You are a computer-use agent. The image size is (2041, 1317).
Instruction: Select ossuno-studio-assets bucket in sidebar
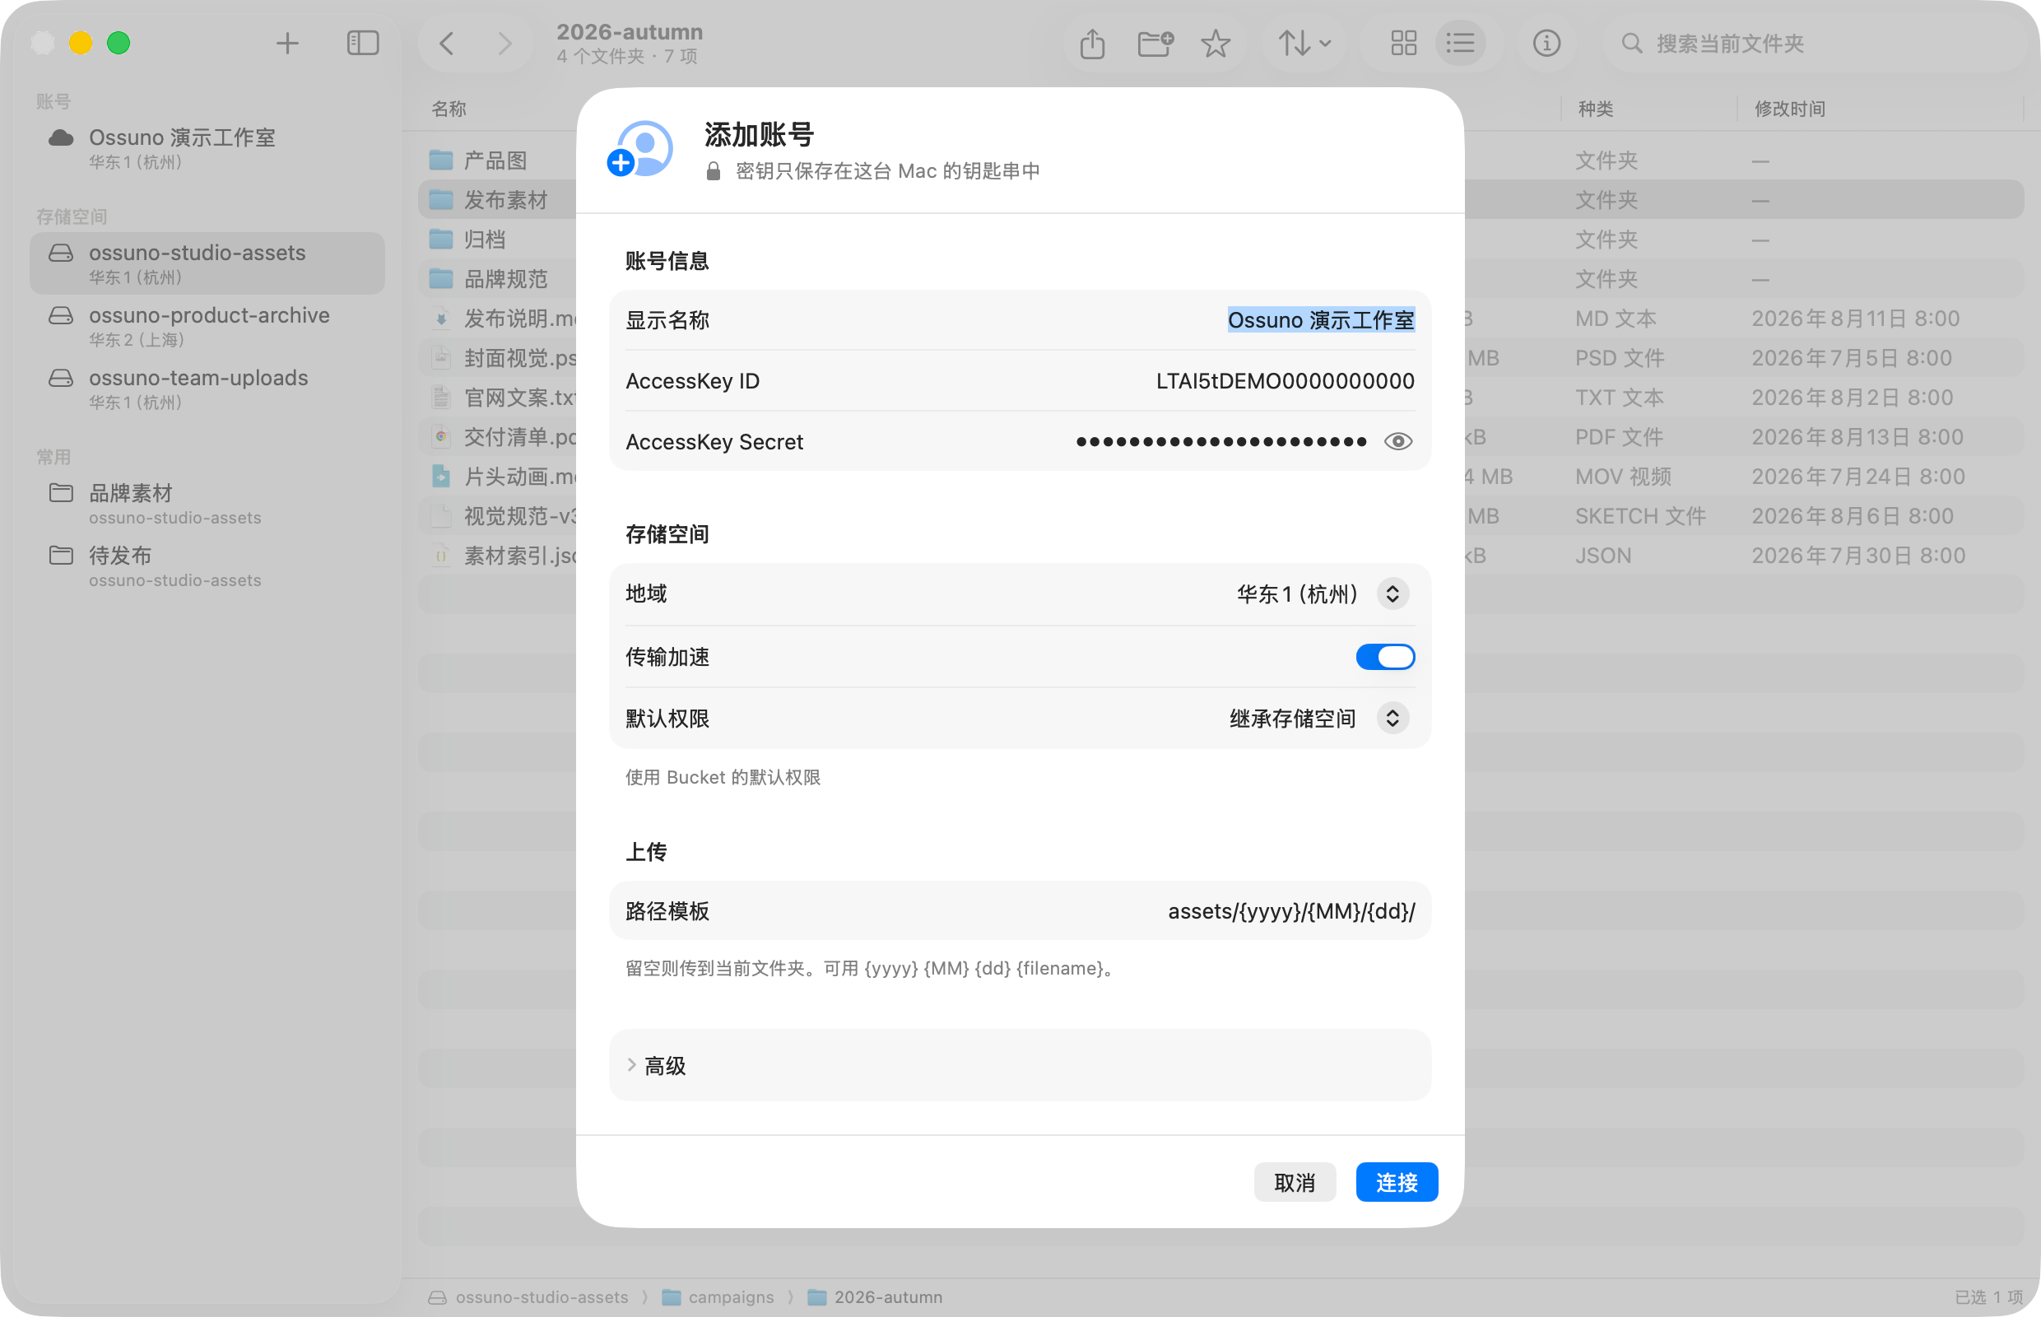207,263
